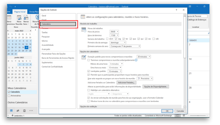
Task: Click the Adicionar Feriados button
Action: [x=126, y=82]
